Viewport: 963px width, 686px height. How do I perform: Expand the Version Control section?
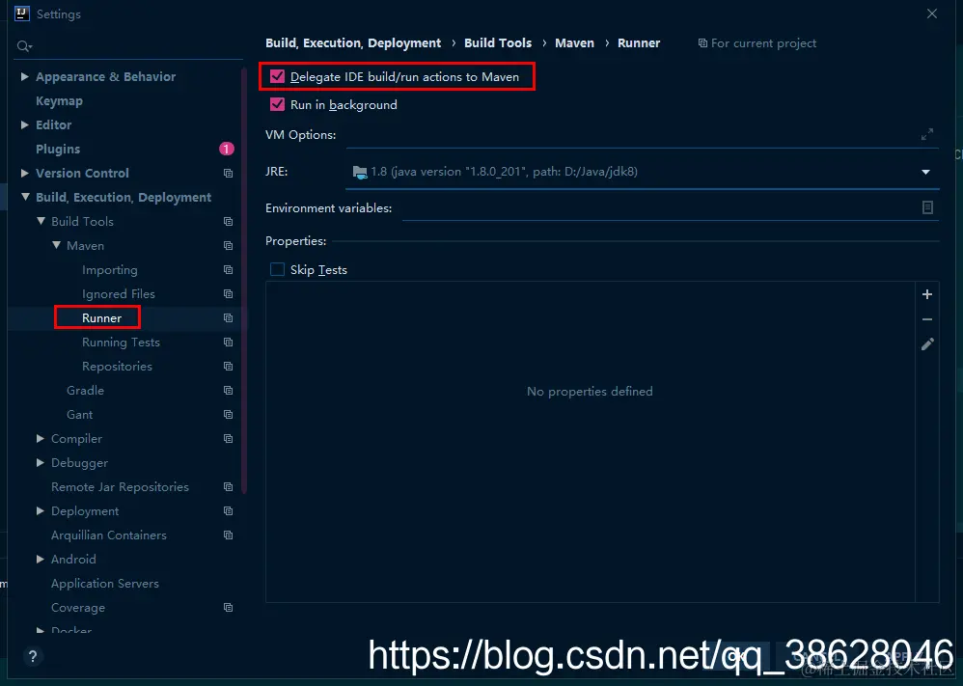click(24, 174)
